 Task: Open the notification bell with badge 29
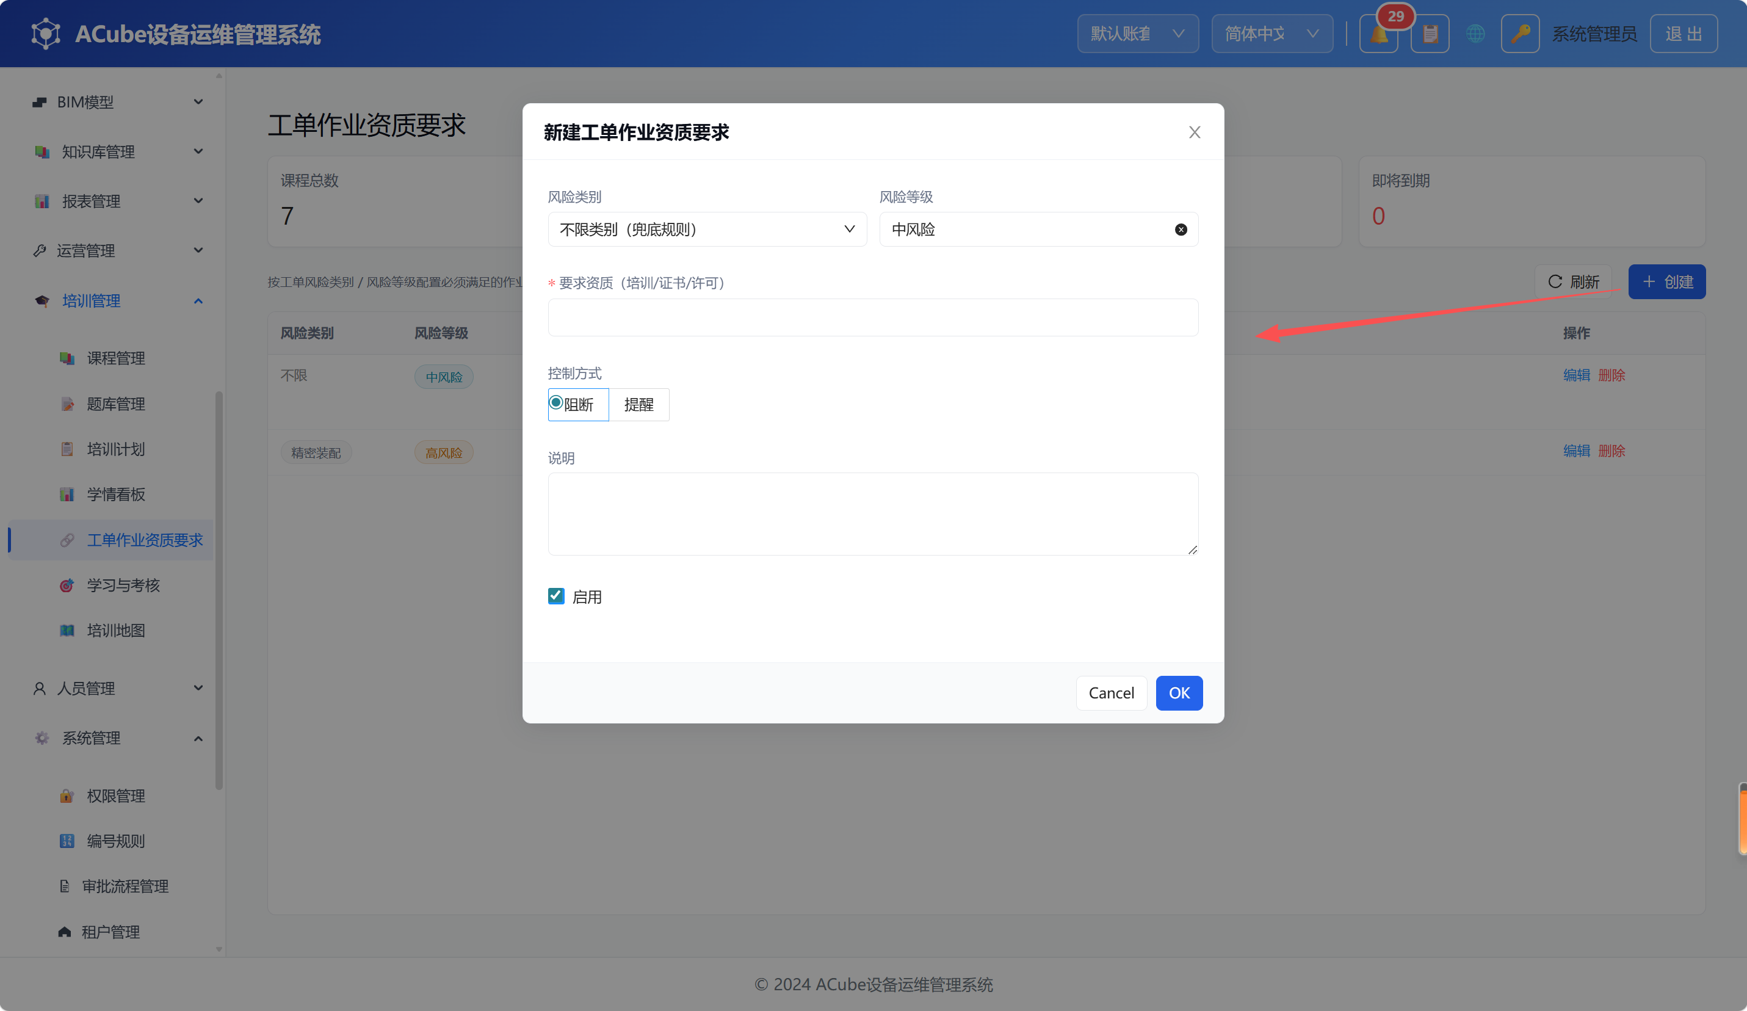(x=1378, y=34)
